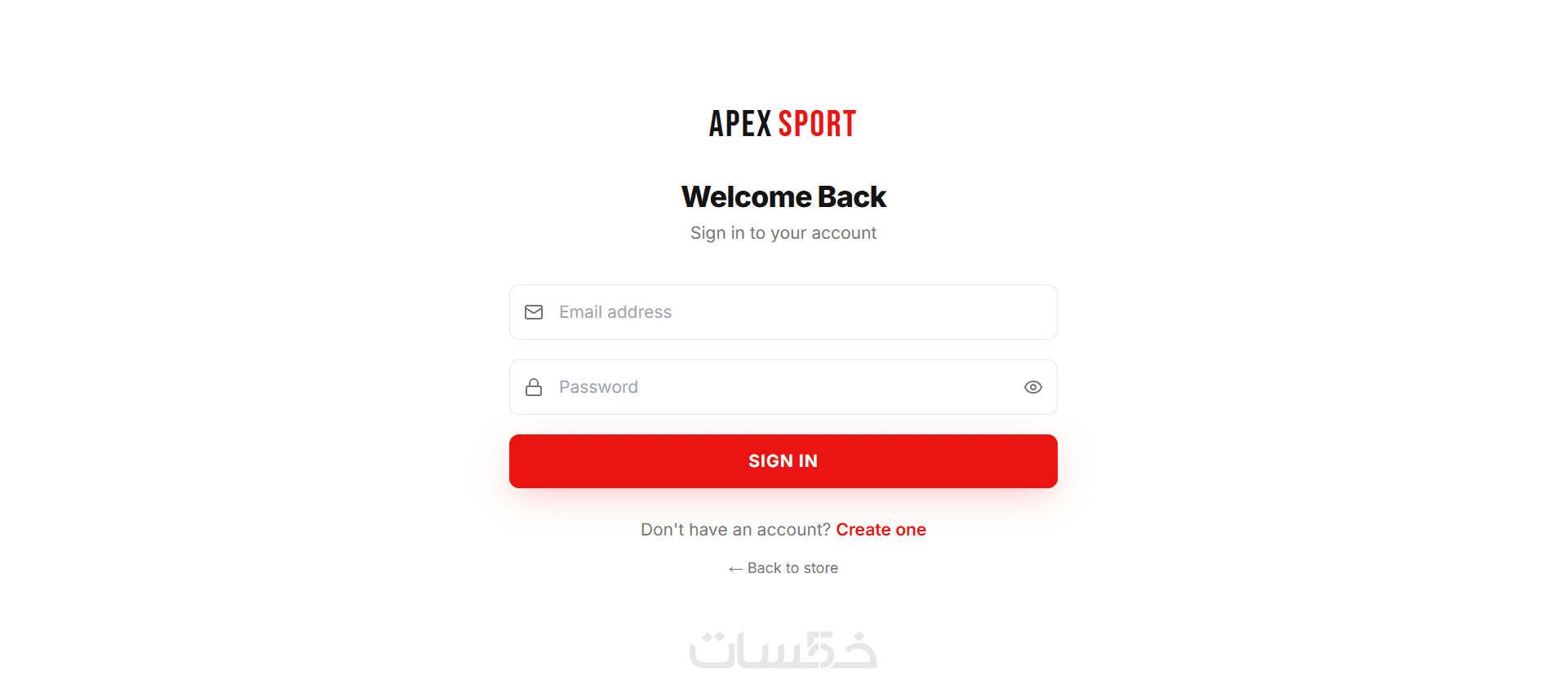
Task: Click the Don't have an account? text
Action: (735, 530)
